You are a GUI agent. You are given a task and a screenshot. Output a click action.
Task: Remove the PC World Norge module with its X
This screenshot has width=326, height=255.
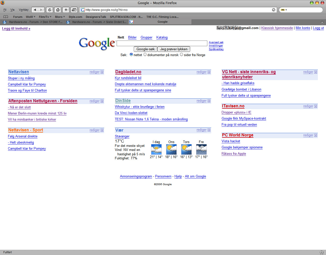pos(316,135)
